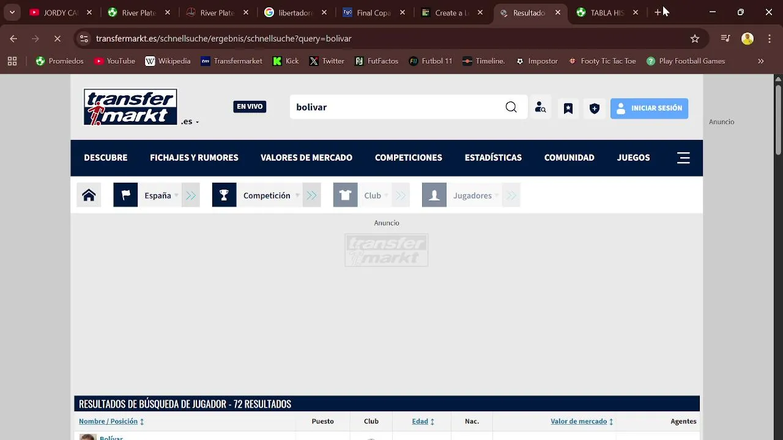Click the flag icon beside España

pos(125,196)
